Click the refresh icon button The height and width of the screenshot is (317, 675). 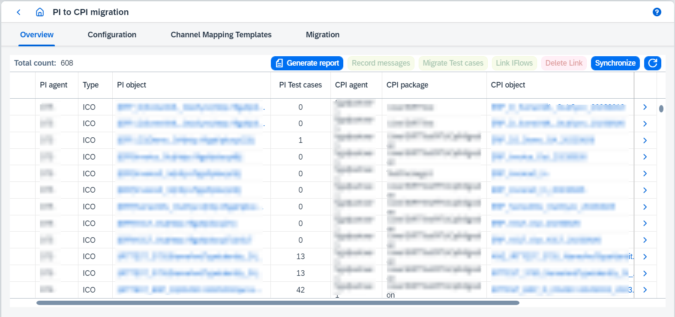pos(653,63)
